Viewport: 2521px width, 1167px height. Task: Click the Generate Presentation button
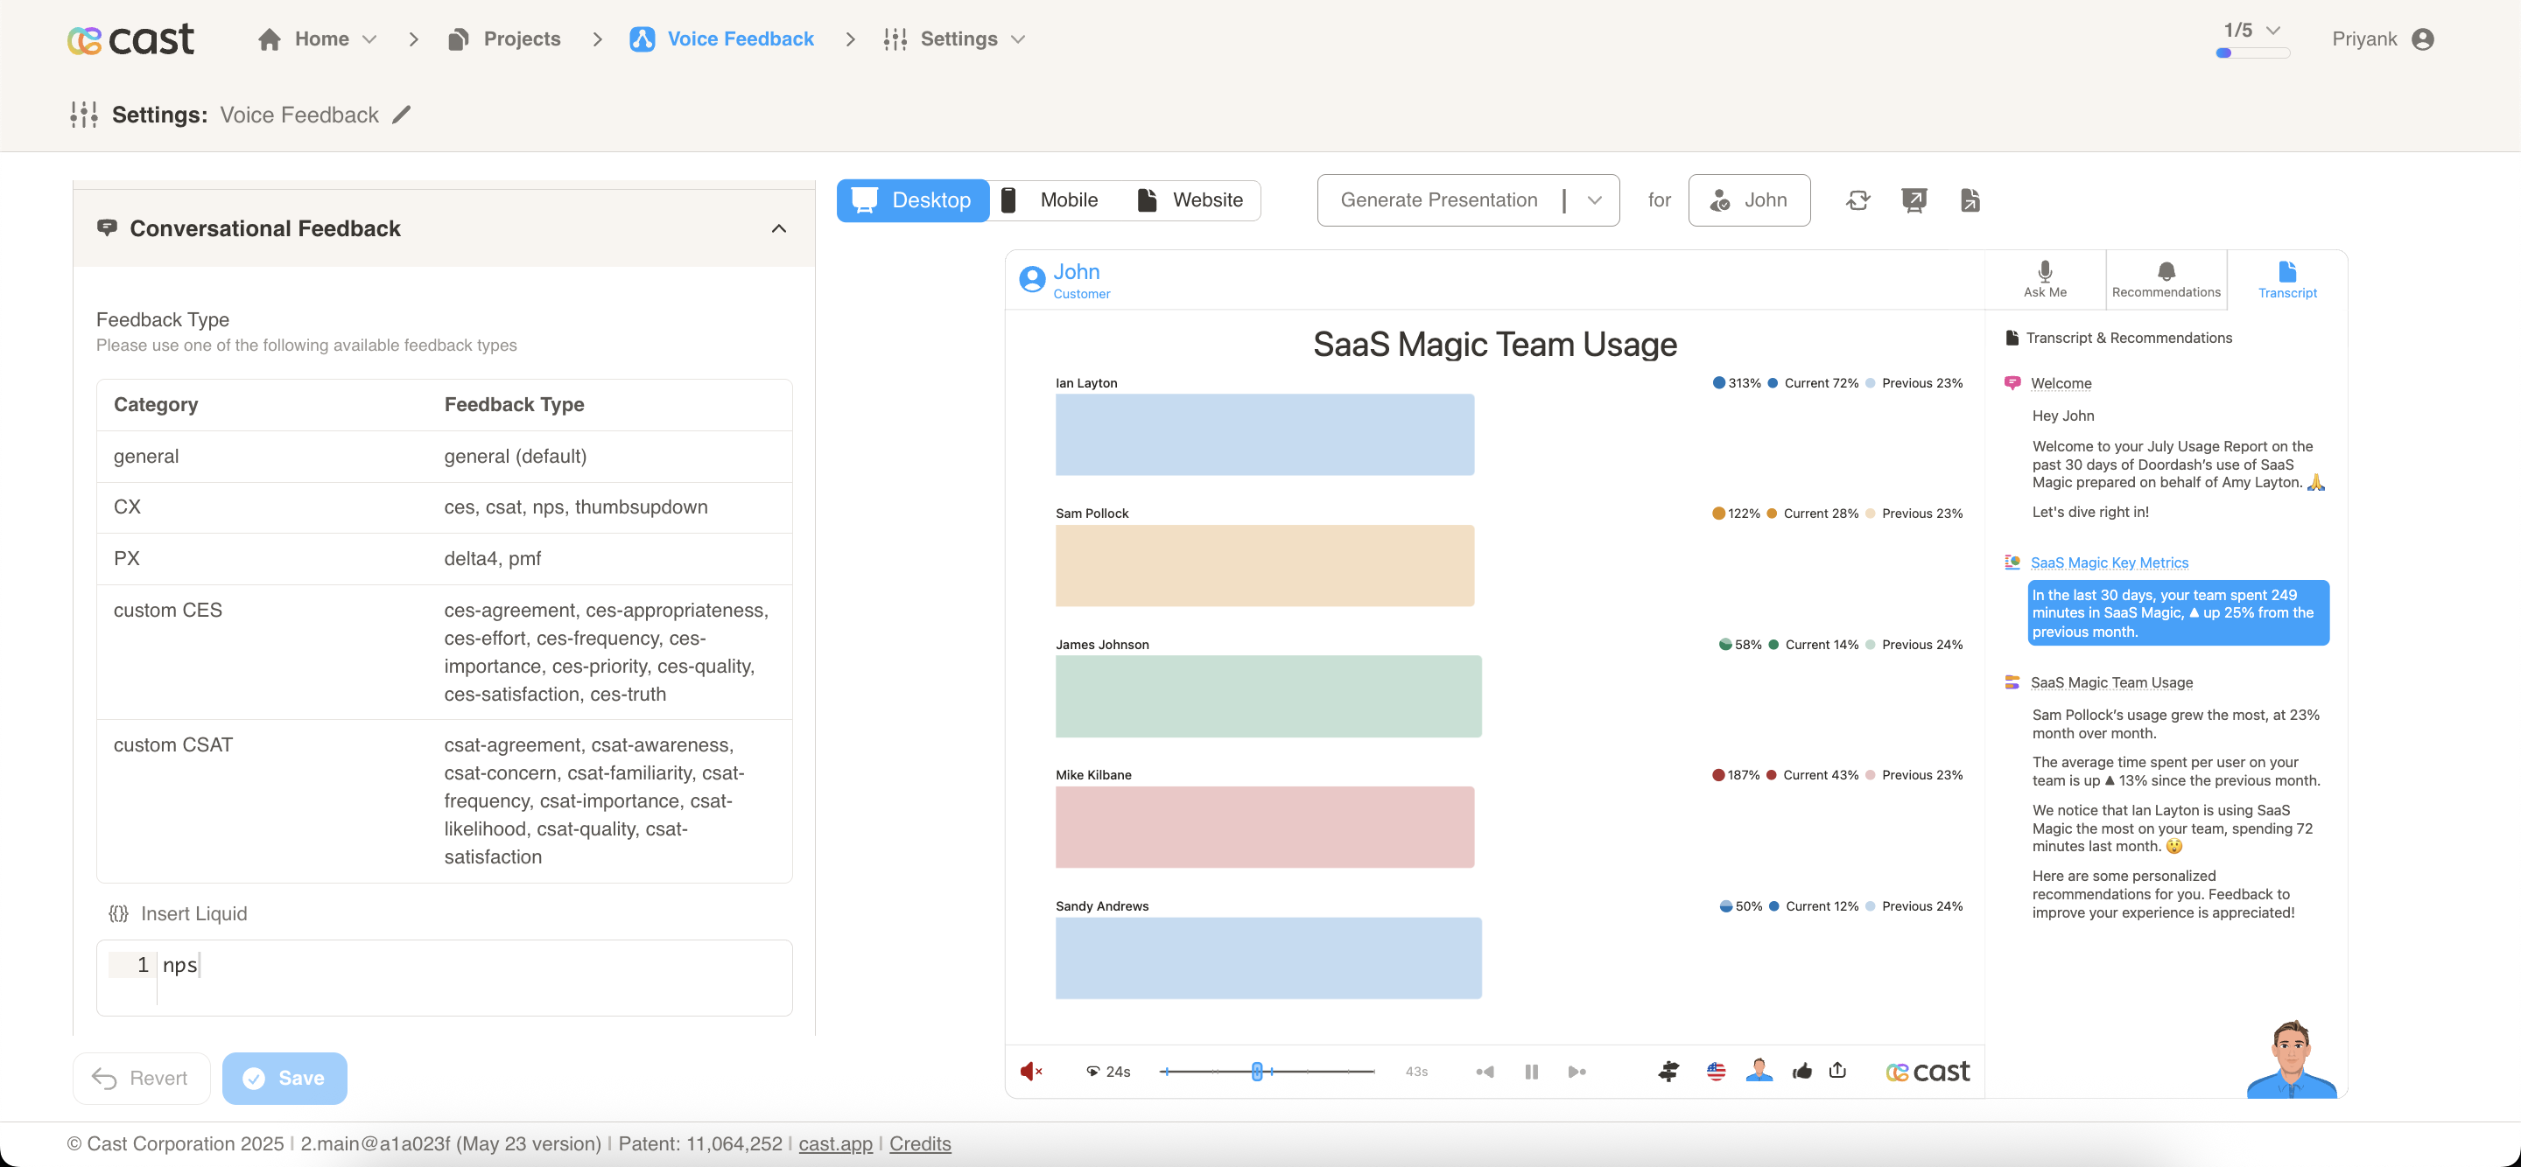coord(1438,200)
